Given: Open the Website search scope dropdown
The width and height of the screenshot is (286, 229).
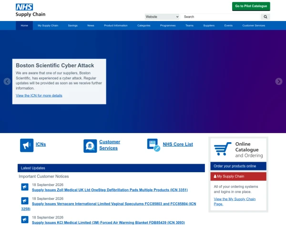Looking at the screenshot, I should (x=162, y=17).
